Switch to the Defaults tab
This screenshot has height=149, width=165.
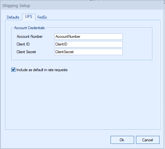coord(13,17)
